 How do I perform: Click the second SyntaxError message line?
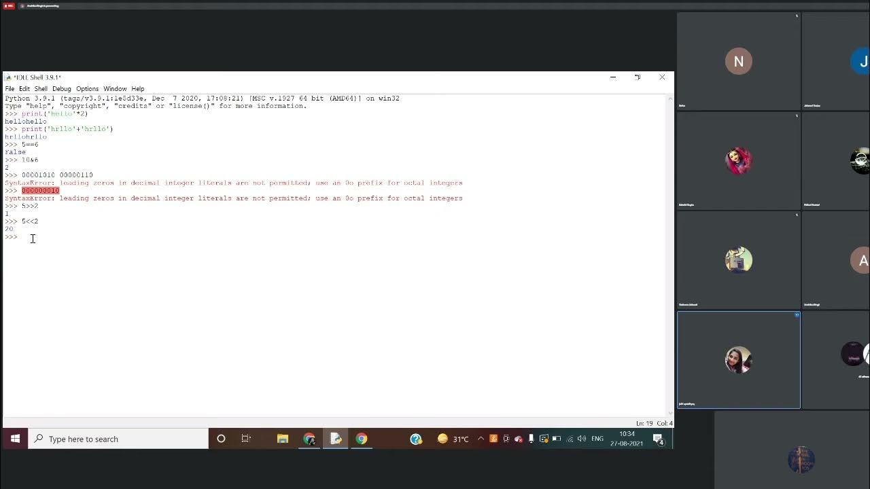point(234,198)
